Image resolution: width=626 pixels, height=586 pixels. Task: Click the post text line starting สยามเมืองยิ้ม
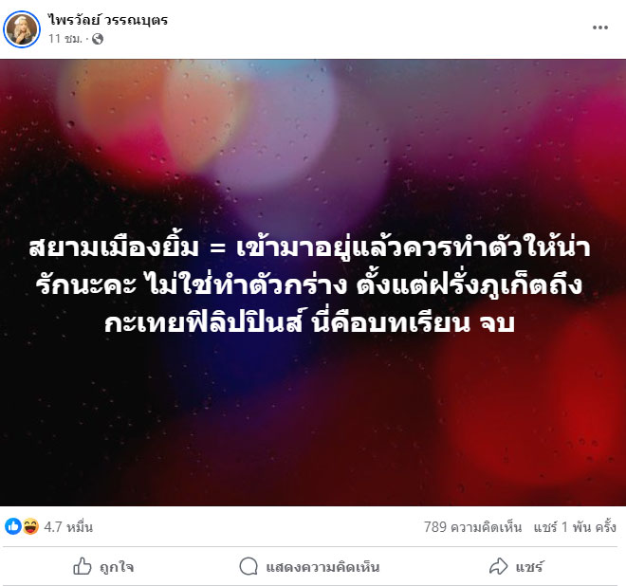coord(309,248)
